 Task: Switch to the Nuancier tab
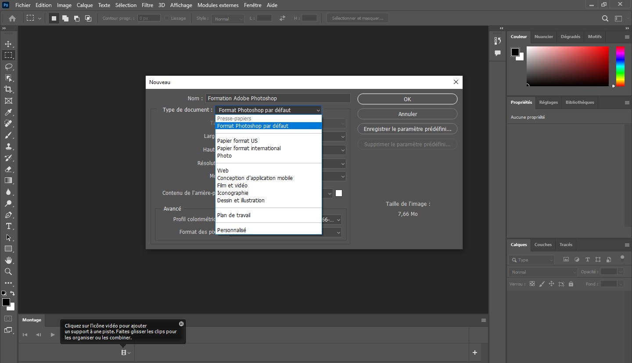click(544, 37)
